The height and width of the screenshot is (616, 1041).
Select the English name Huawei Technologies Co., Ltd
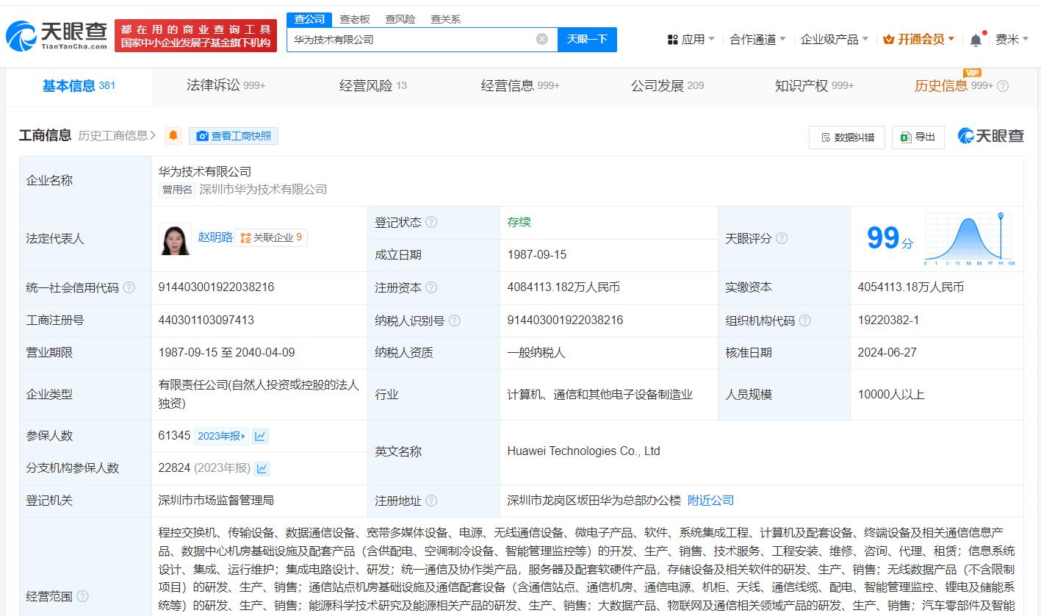point(583,451)
